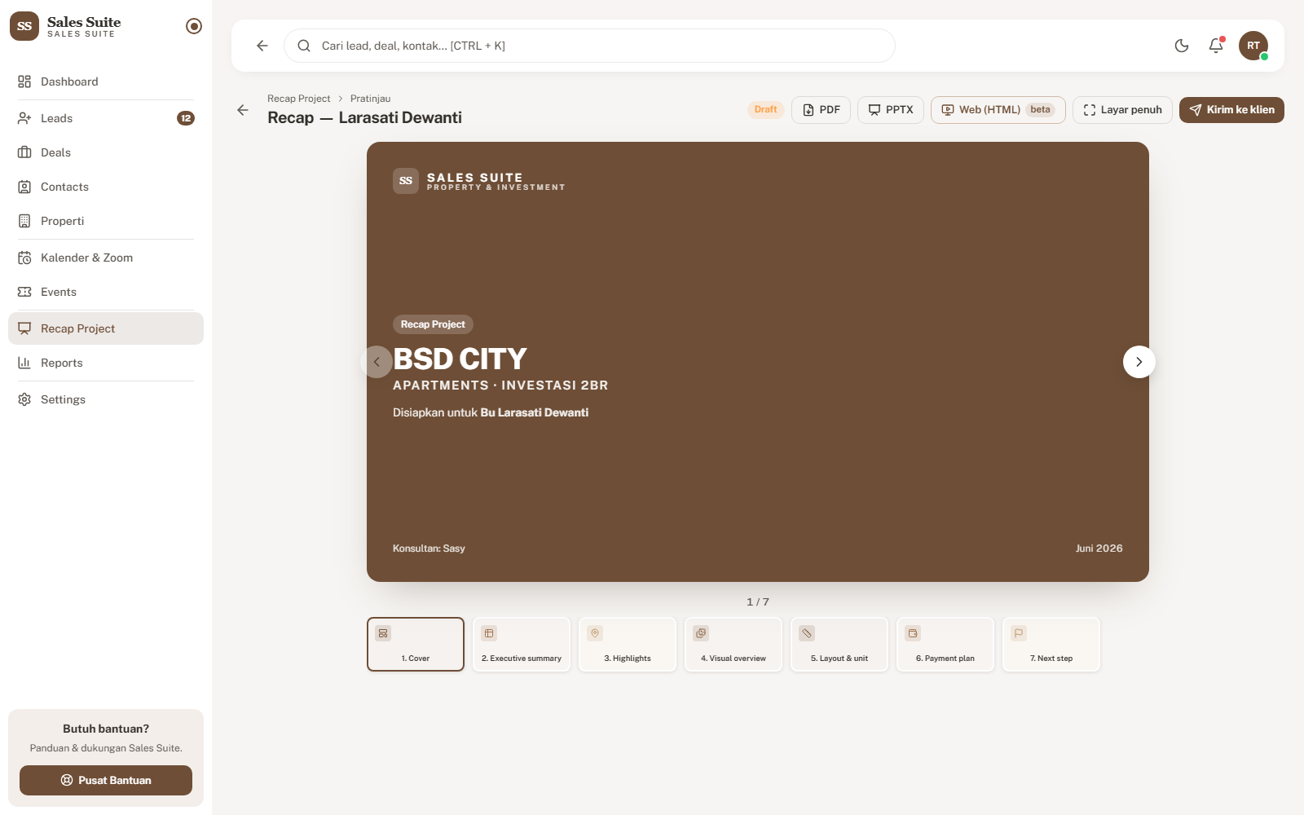
Task: Select the 3. Highlights thumbnail
Action: pos(628,644)
